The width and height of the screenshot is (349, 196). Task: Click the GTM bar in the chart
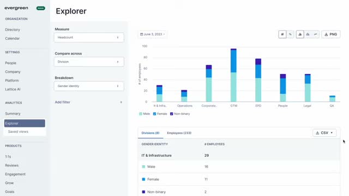[x=233, y=75]
